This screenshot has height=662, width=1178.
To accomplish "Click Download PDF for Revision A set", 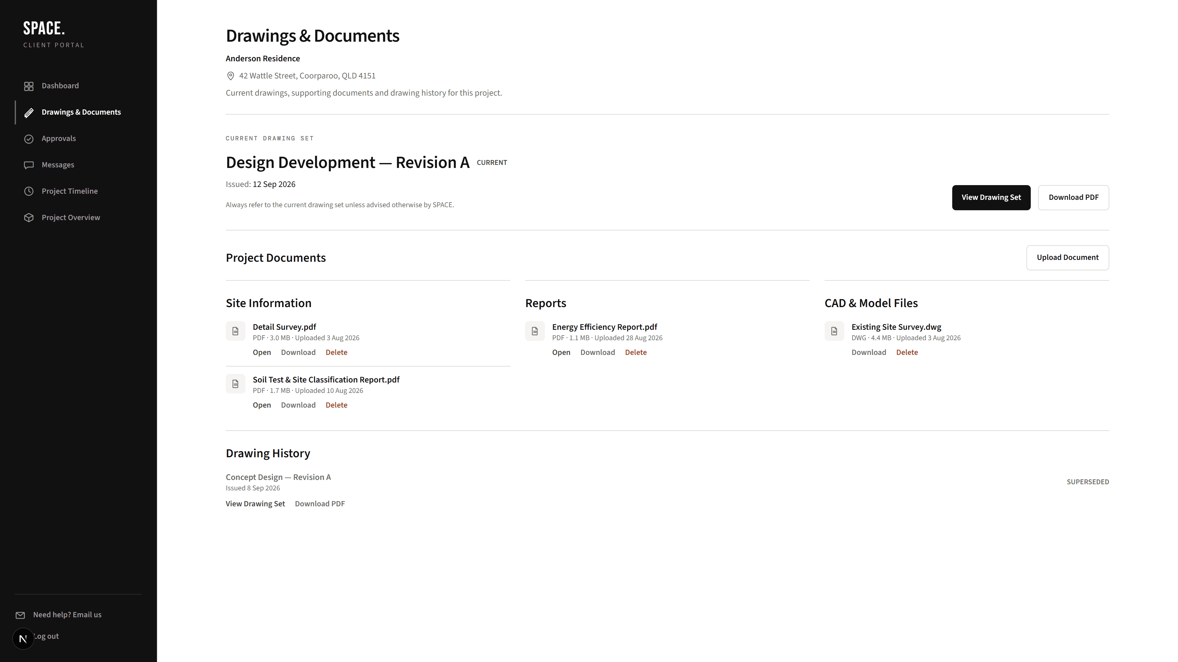I will [x=1073, y=197].
